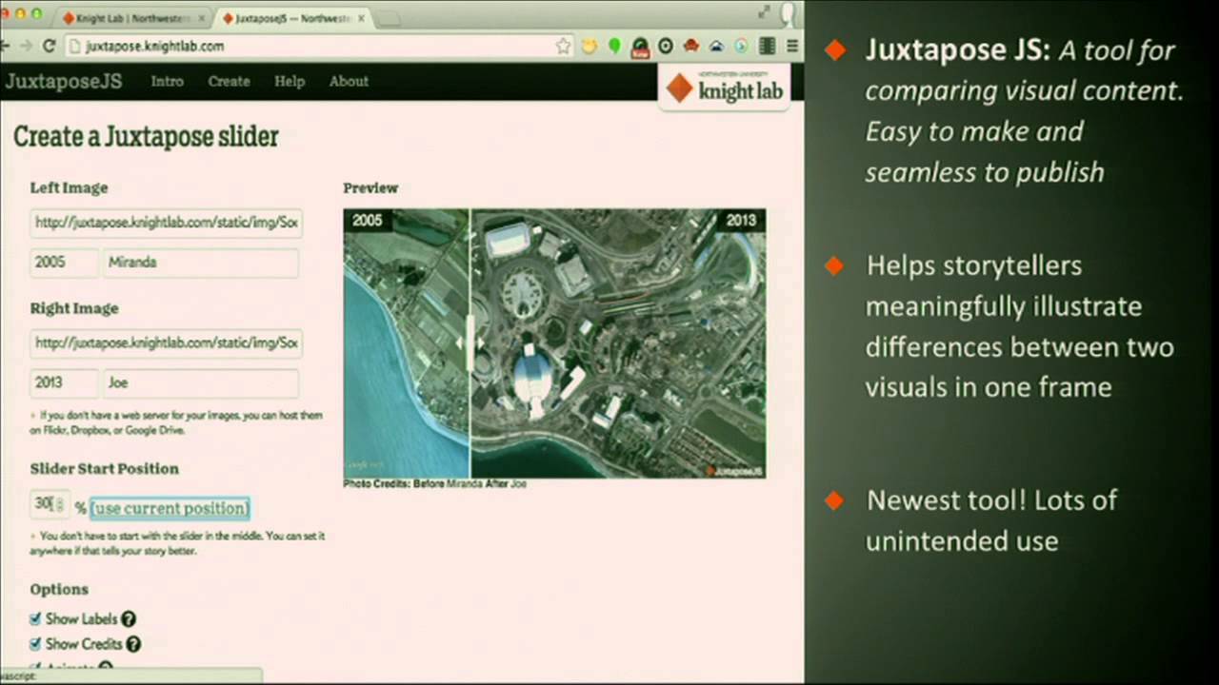Viewport: 1219px width, 685px height.
Task: Click the 2005 satellite image in preview
Action: (406, 343)
